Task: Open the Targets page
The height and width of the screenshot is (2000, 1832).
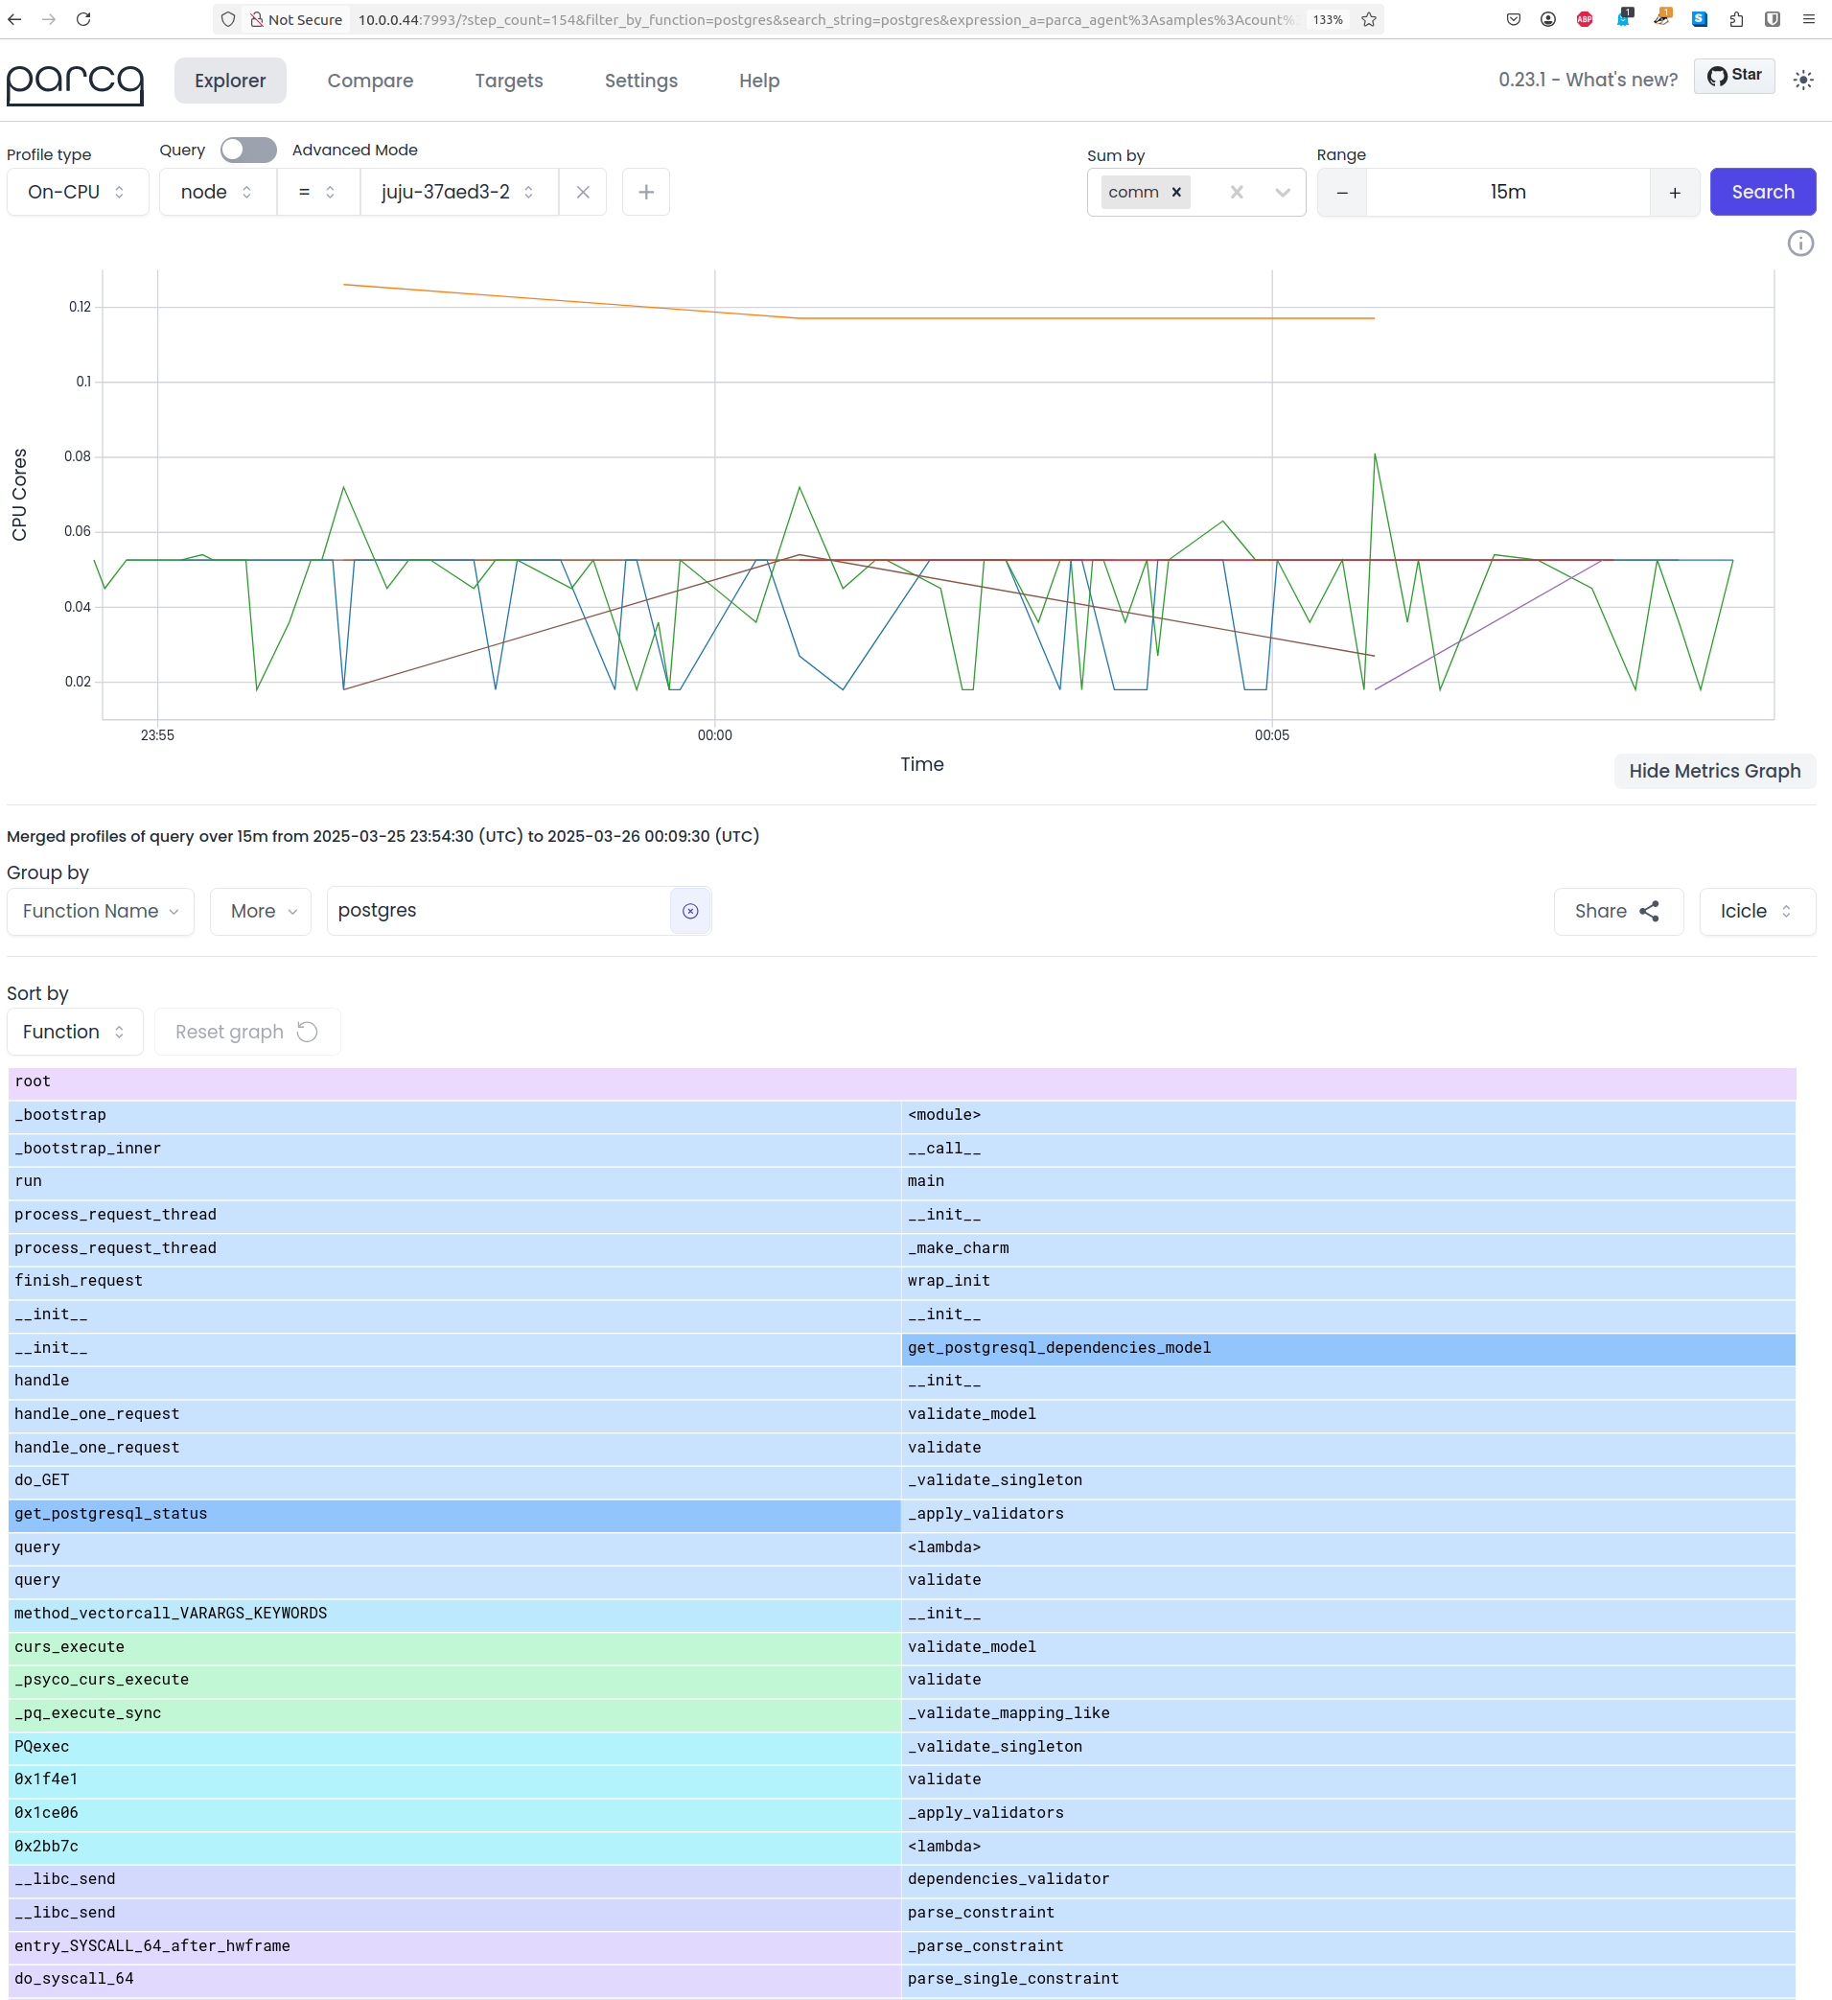Action: tap(508, 81)
